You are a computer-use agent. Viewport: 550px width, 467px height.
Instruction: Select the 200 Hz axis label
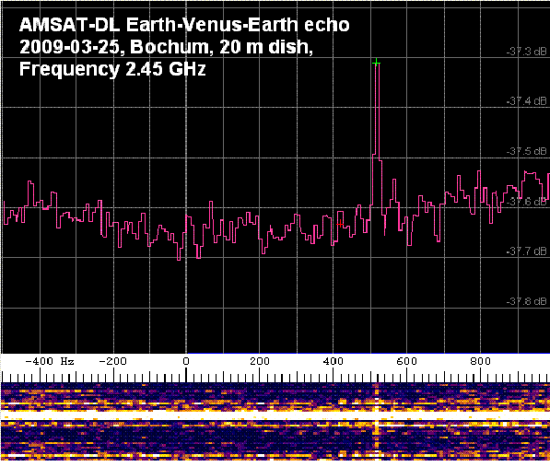(260, 361)
